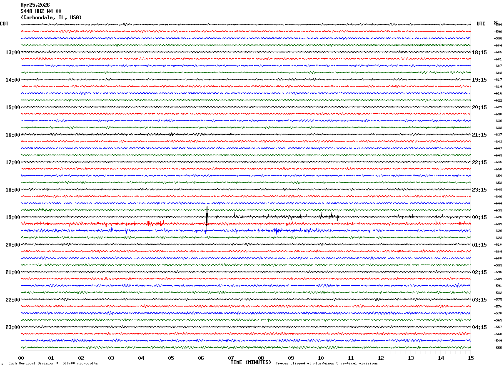Click the 00:15 UTC time label

479,217
